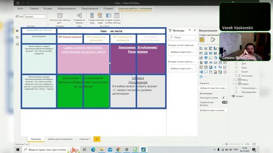Check the Клиент field checkbox
Viewport: 273px width, 153px height.
point(236,71)
